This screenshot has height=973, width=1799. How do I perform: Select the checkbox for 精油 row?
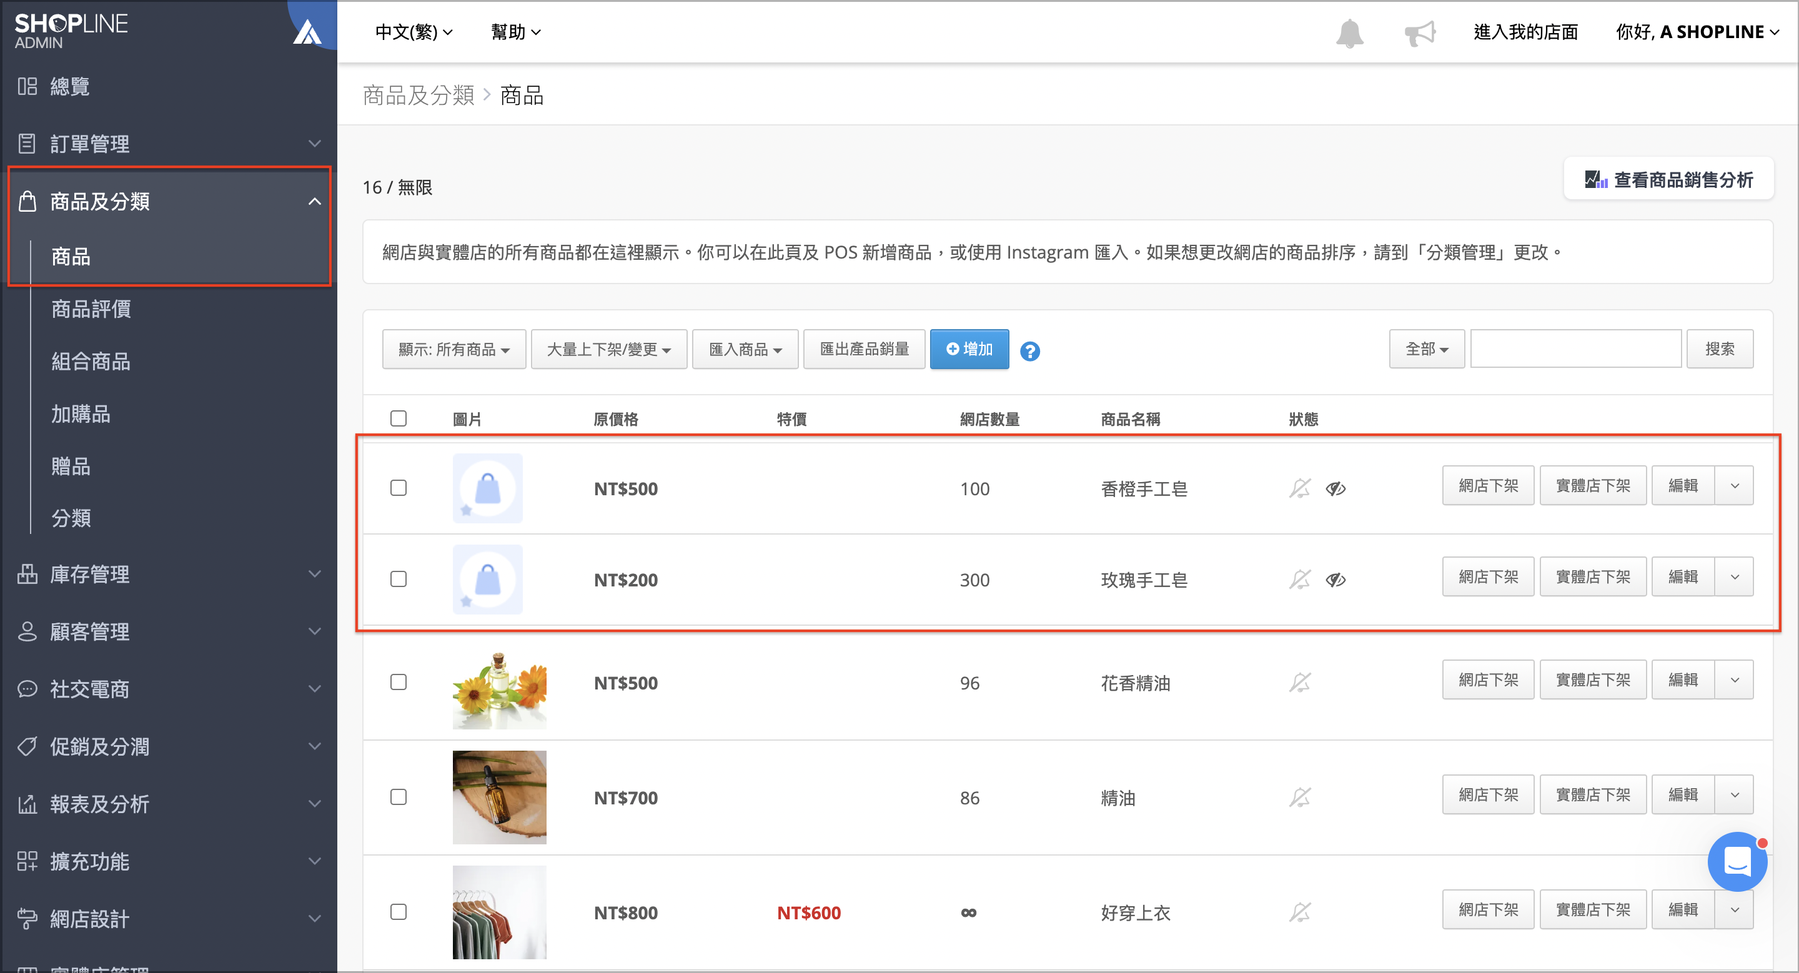click(398, 796)
